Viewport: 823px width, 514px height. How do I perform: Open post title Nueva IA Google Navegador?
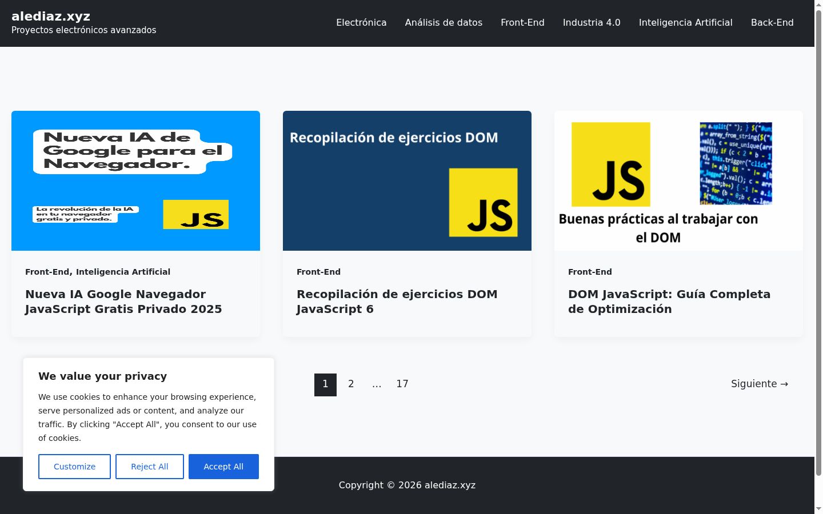[123, 302]
